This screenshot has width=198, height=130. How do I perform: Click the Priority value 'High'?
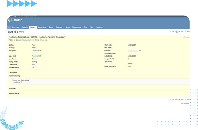click(x=34, y=48)
